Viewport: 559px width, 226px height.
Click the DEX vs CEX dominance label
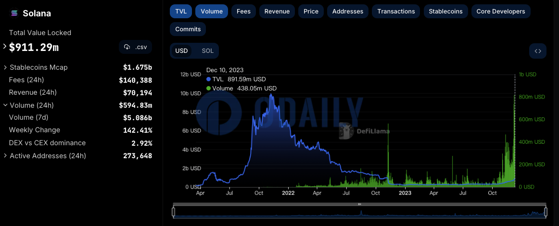48,143
